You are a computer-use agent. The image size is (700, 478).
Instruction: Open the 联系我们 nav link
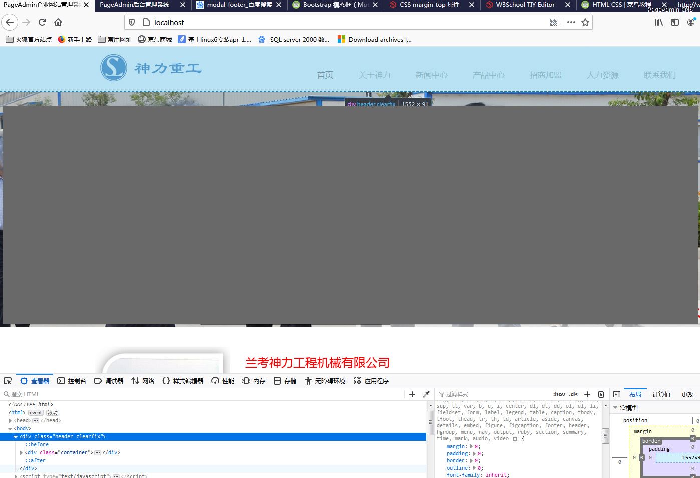[x=659, y=75]
